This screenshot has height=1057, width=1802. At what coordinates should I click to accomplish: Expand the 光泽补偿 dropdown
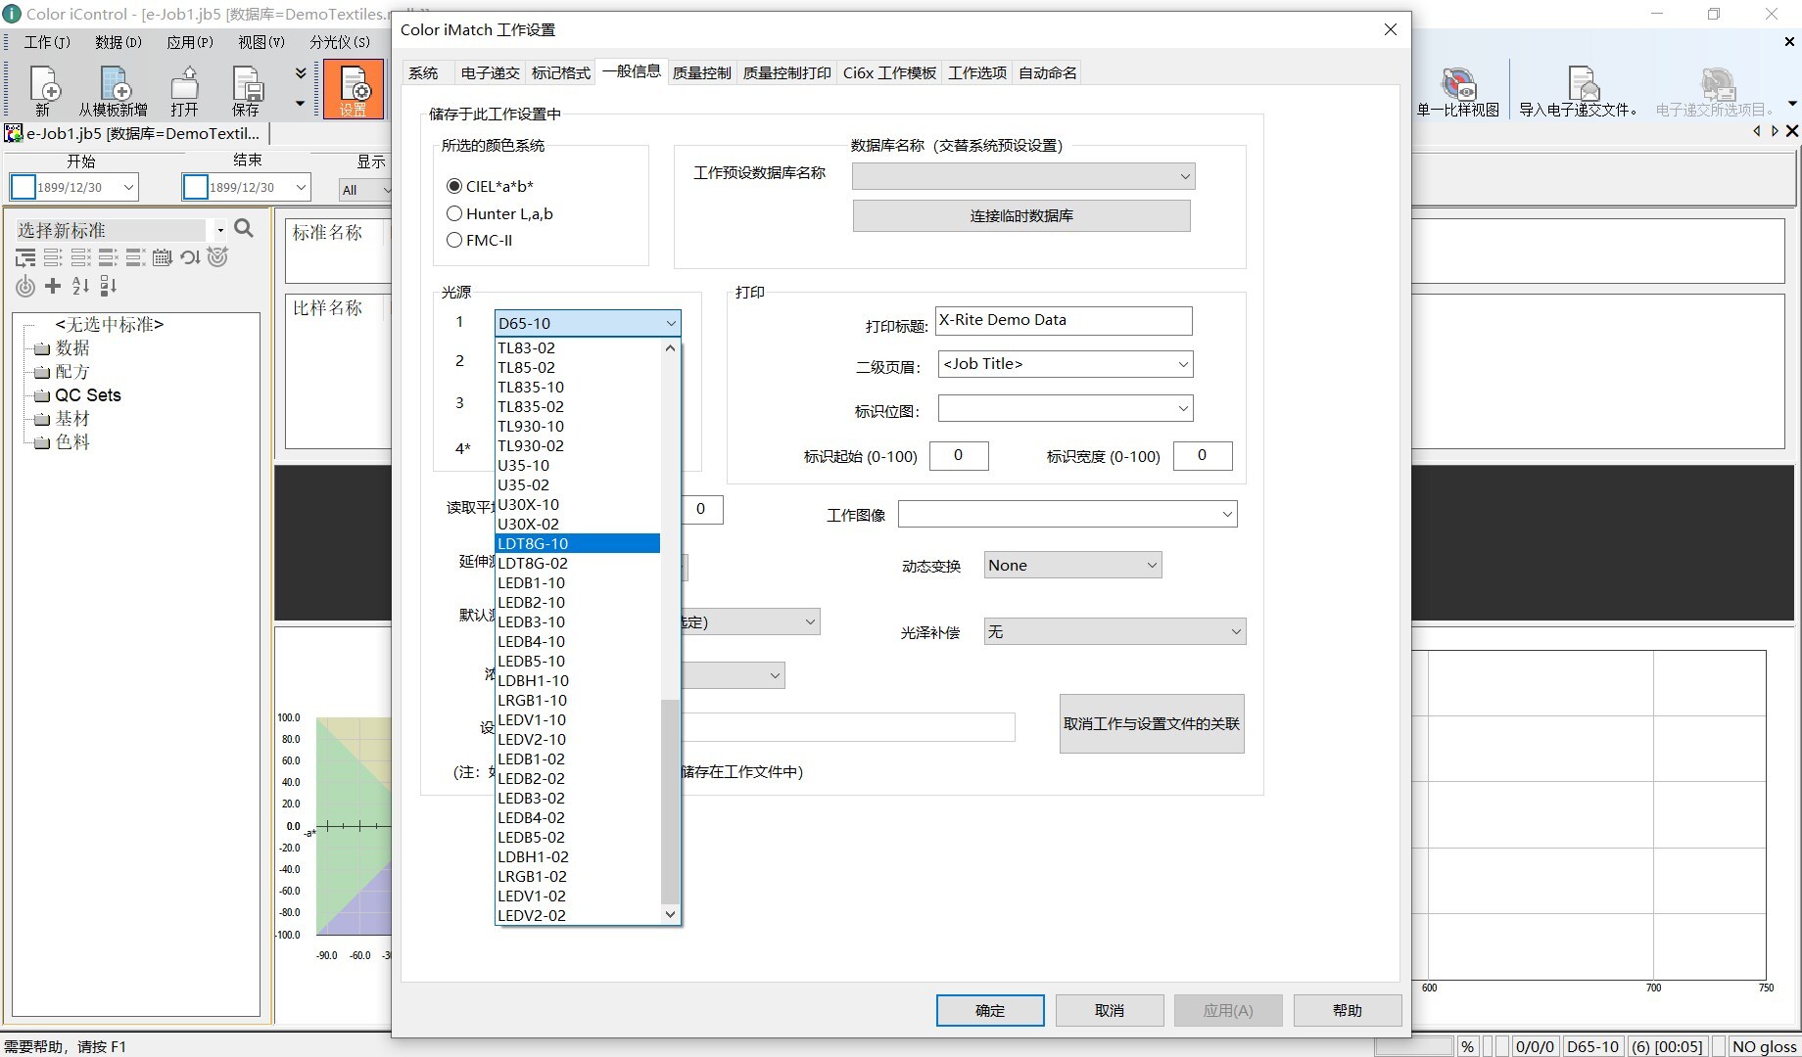1114,632
